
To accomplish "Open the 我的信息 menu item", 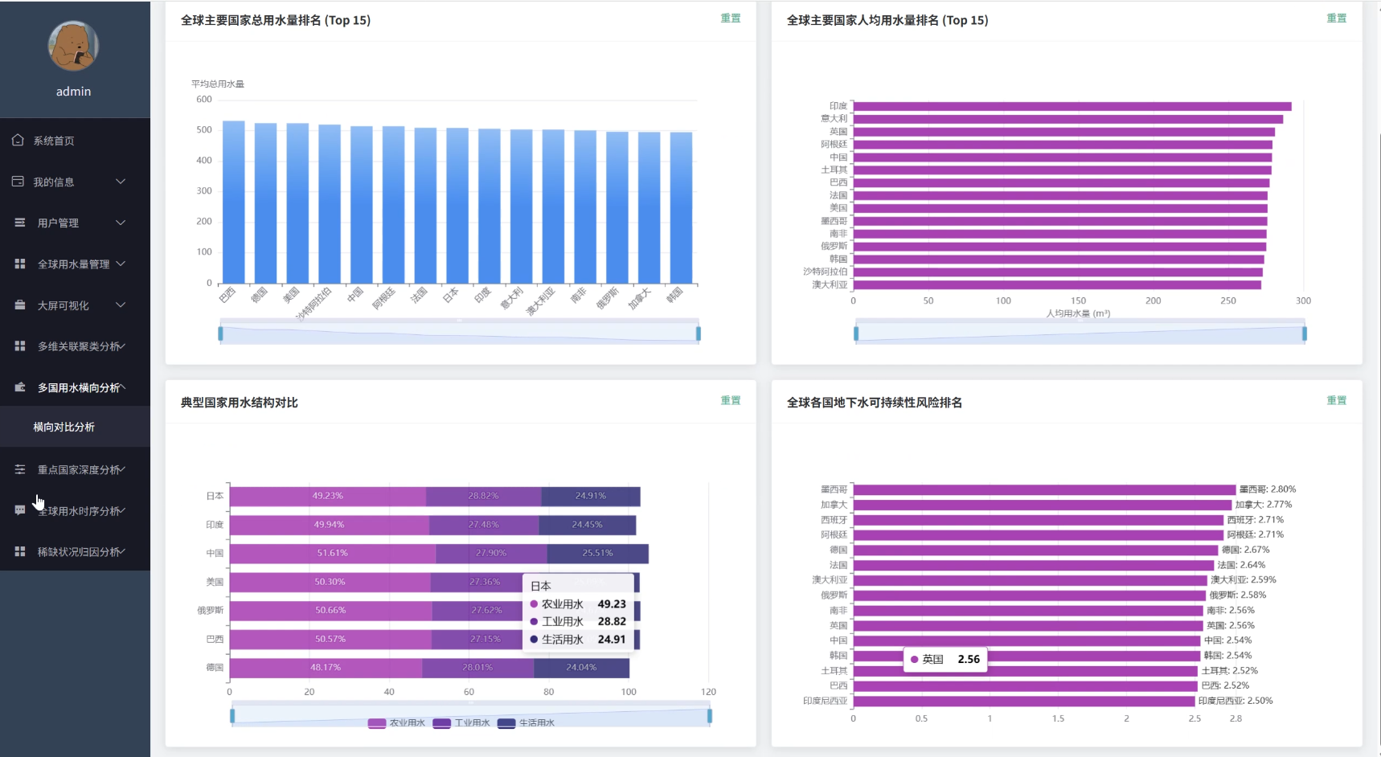I will tap(75, 182).
